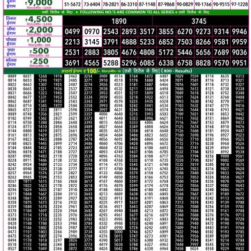Click winning number 2213
Screen dimensions: 251x251
tap(73, 42)
